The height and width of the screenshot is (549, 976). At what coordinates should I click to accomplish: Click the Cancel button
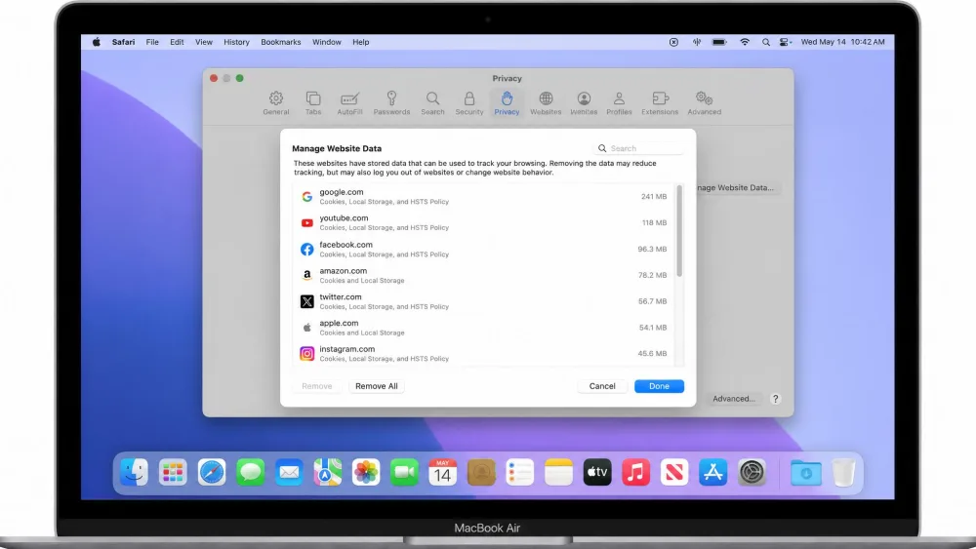tap(602, 386)
